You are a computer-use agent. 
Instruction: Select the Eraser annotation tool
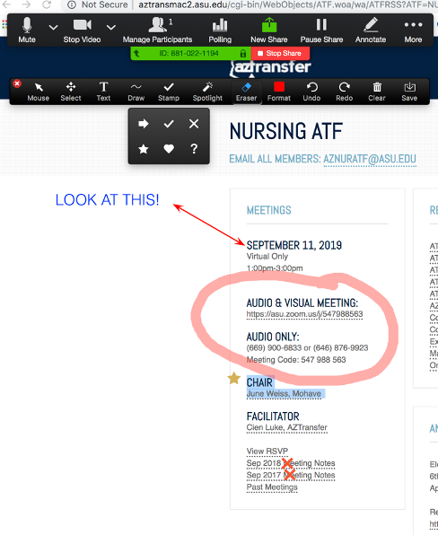(246, 92)
